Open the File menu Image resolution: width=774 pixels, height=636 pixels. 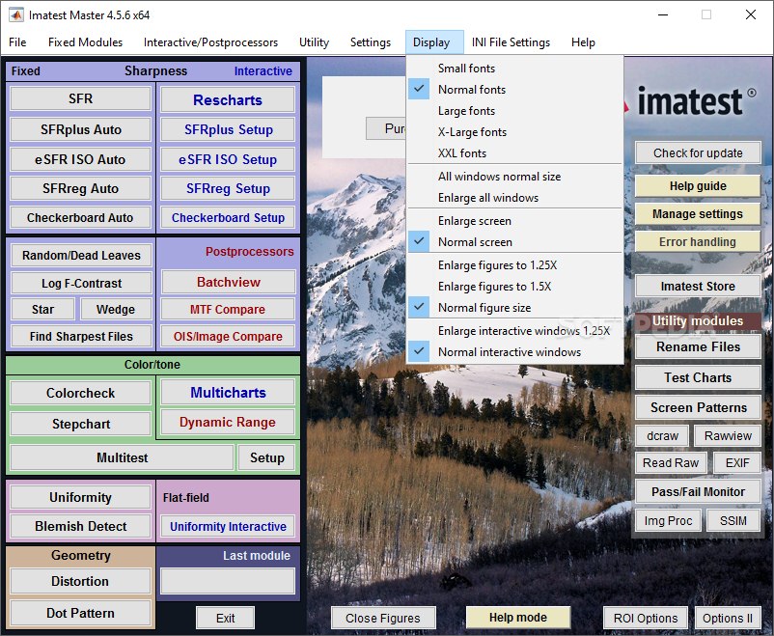point(17,42)
